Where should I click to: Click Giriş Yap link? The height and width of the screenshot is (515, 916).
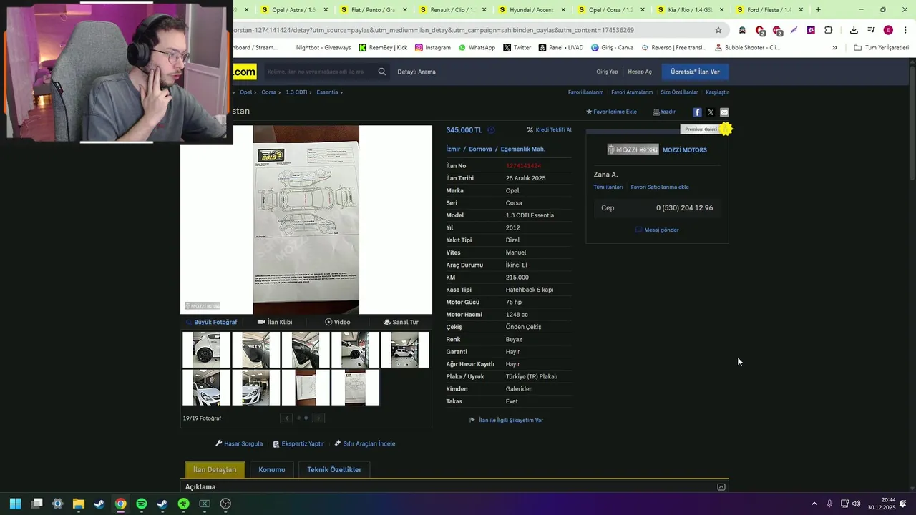pos(607,72)
